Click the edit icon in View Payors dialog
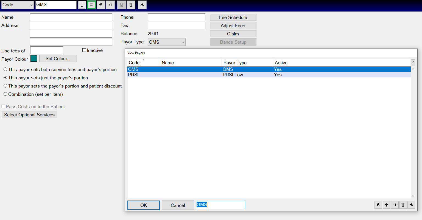The image size is (422, 220). [386, 205]
